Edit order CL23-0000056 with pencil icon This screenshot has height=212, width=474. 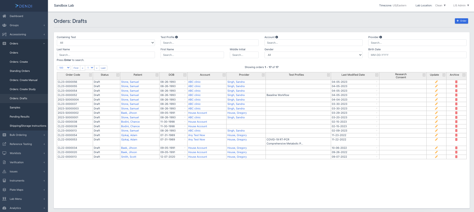point(436,82)
